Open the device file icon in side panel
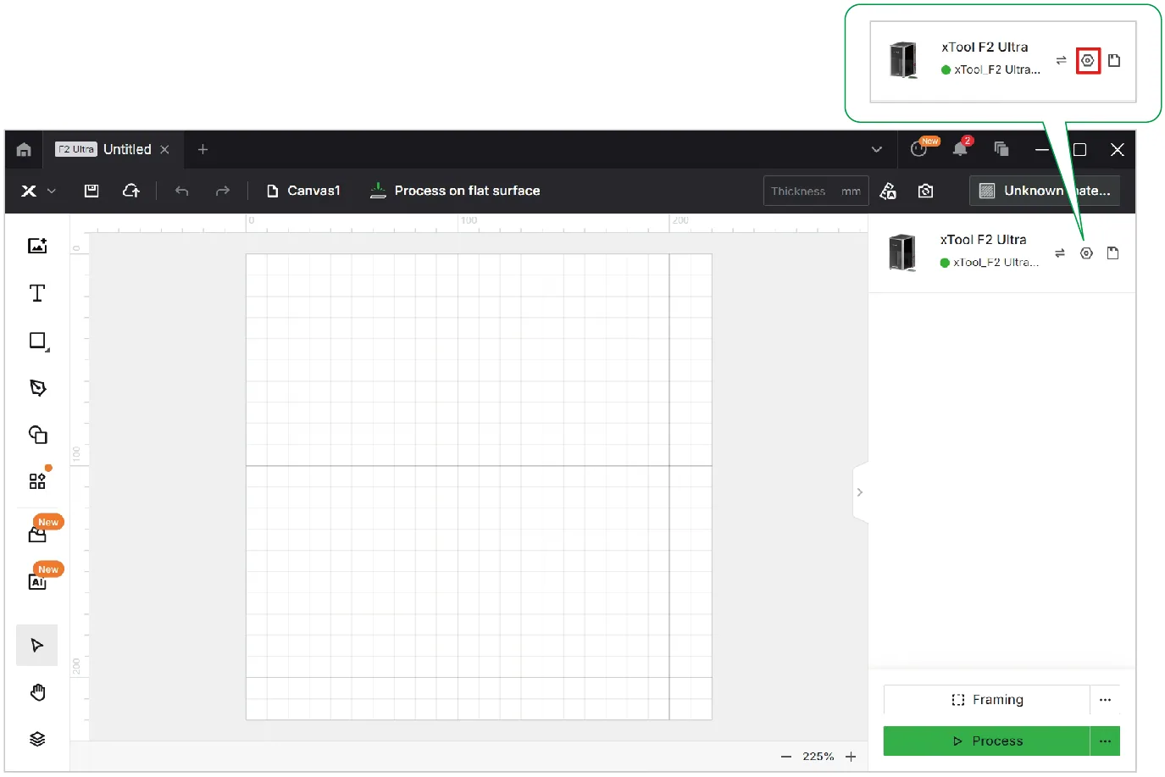This screenshot has height=777, width=1165. click(x=1113, y=253)
